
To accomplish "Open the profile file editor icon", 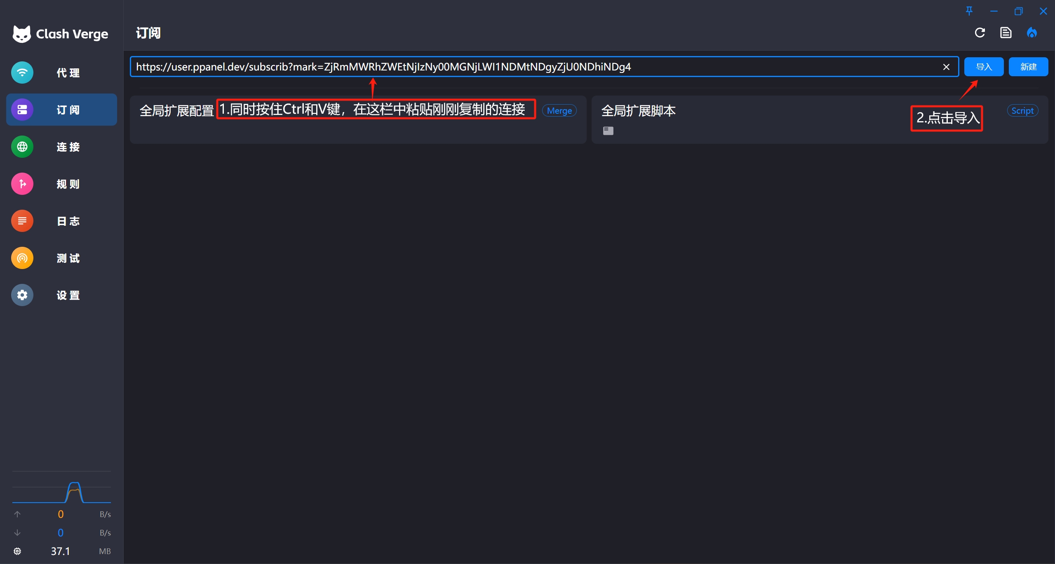I will tap(1006, 33).
